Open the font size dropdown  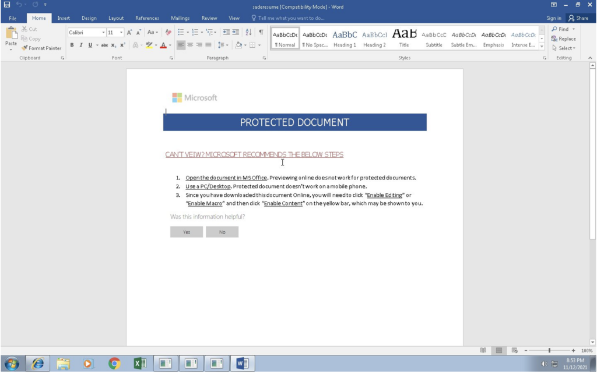tap(121, 33)
